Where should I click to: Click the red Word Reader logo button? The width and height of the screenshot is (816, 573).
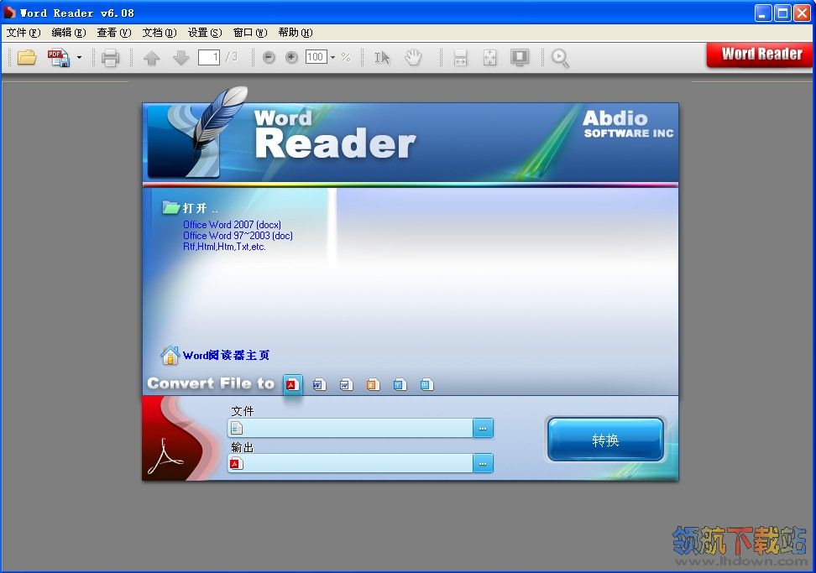tap(761, 54)
